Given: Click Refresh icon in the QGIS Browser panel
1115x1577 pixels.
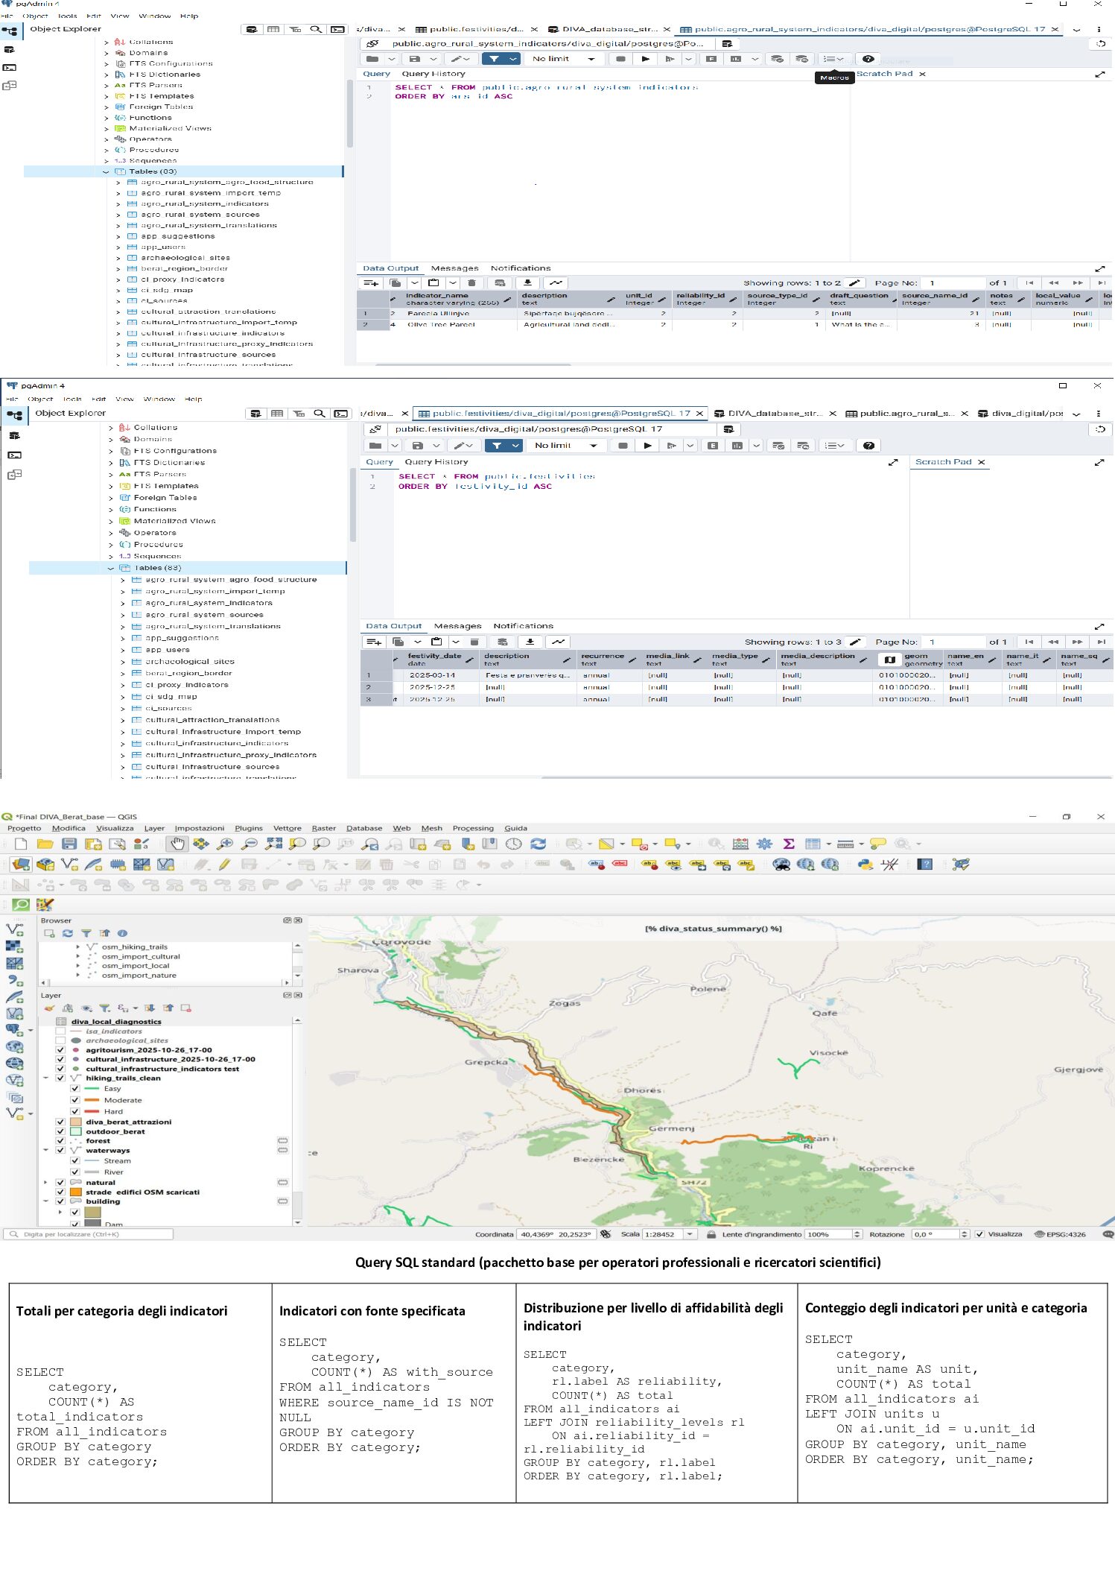Looking at the screenshot, I should coord(68,933).
